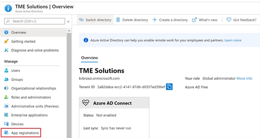Screen dimensions: 260x138
Task: Click the Create a directory plus icon
Action: [155, 20]
